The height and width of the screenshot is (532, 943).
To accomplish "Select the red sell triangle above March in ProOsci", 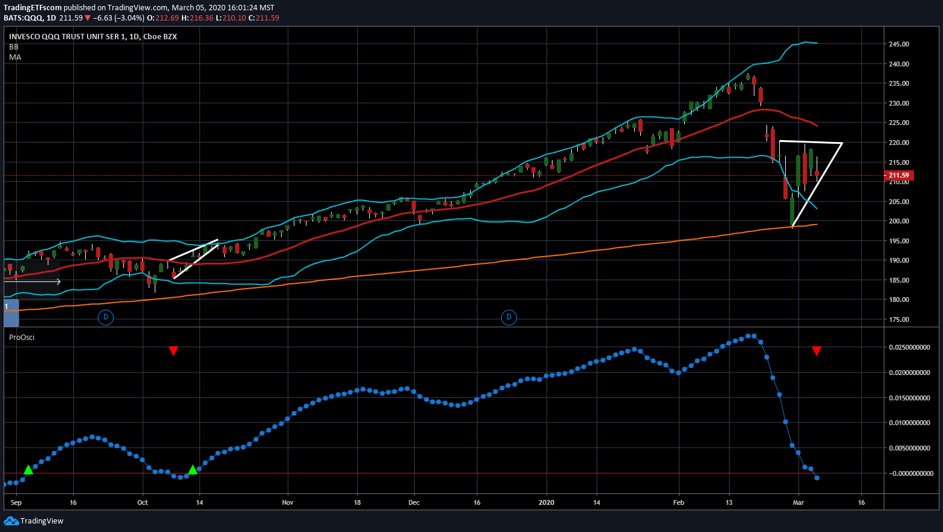I will (x=817, y=351).
